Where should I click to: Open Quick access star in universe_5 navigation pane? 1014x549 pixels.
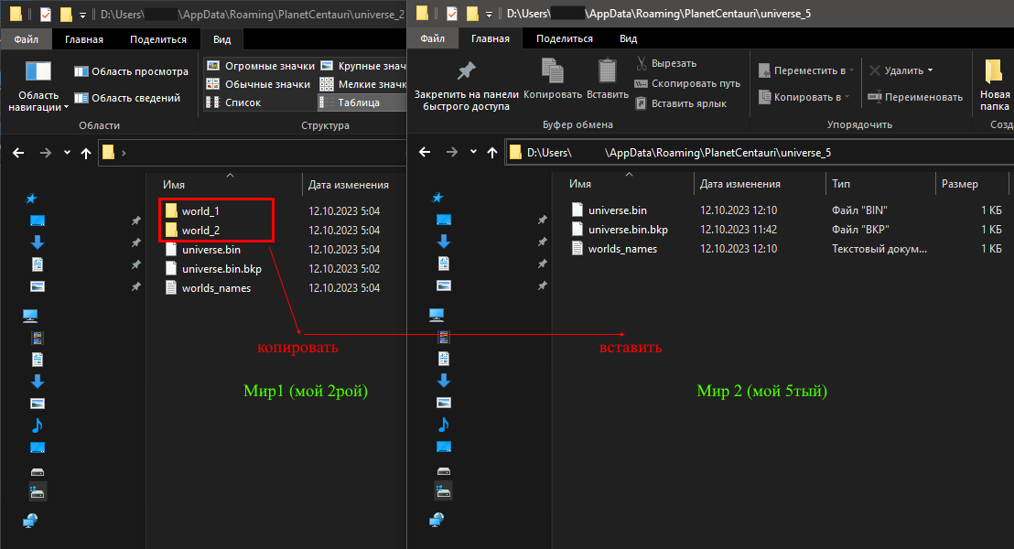pos(437,198)
